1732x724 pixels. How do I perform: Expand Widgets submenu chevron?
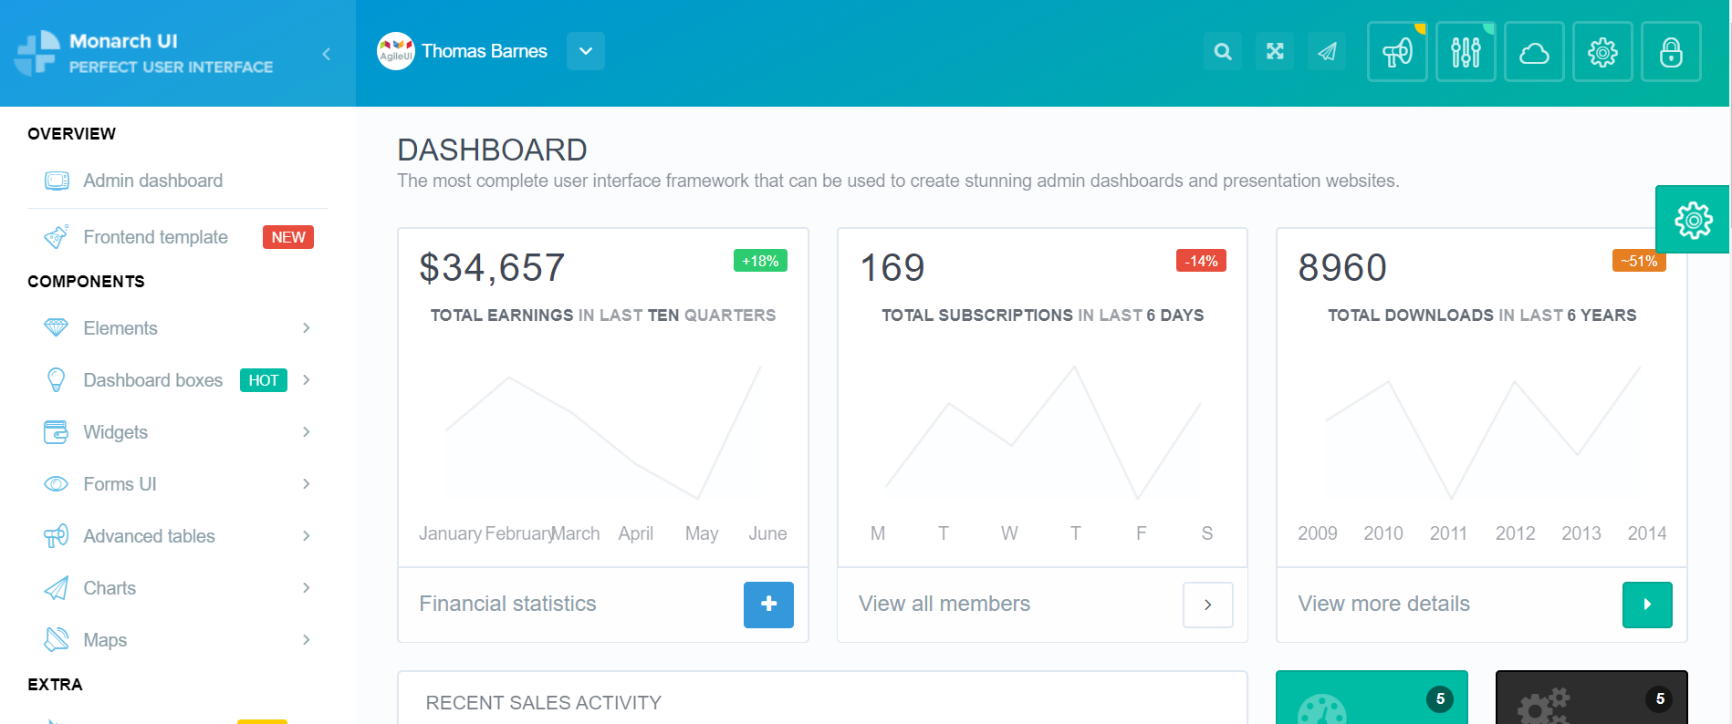307,431
